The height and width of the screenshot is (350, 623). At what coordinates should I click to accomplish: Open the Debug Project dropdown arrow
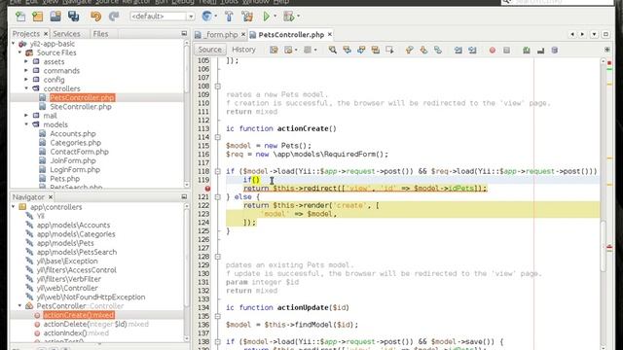pos(298,17)
